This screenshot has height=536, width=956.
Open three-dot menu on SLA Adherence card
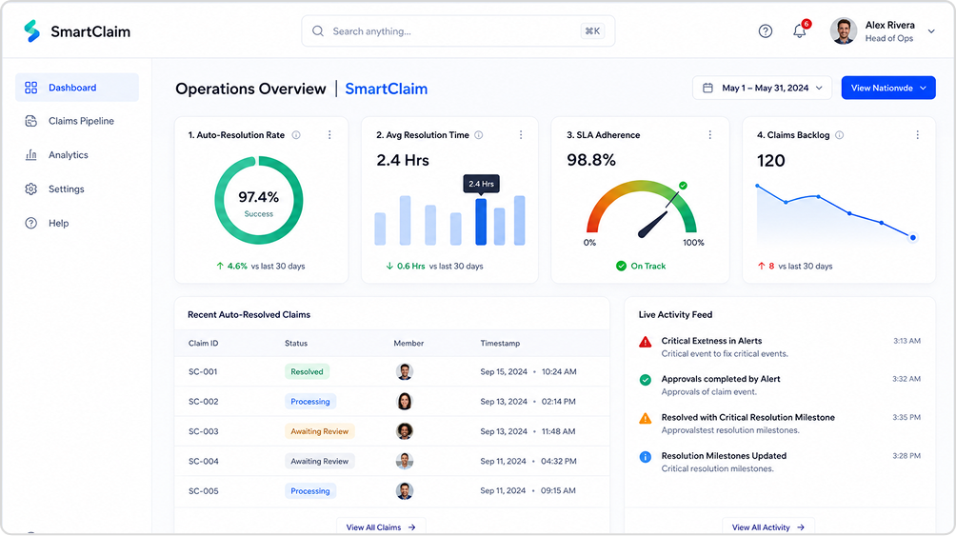(x=709, y=135)
